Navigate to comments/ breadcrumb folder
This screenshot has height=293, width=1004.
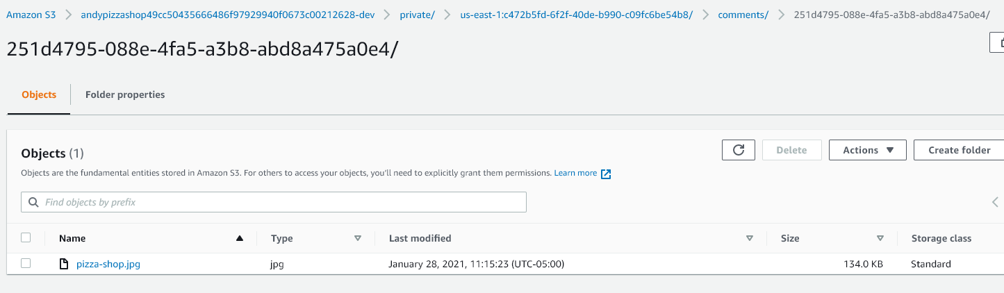tap(743, 15)
